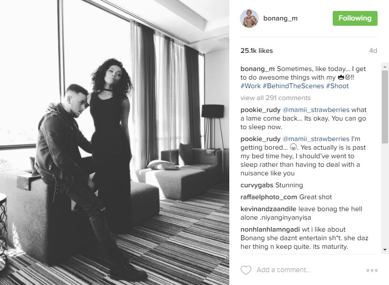Open raffaelphoto_com commenter profile
The height and width of the screenshot is (285, 389).
(x=269, y=197)
